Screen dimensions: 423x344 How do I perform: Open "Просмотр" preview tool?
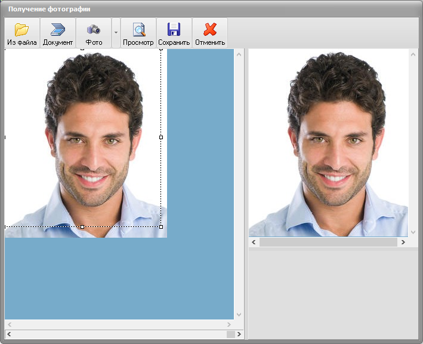[x=138, y=33]
